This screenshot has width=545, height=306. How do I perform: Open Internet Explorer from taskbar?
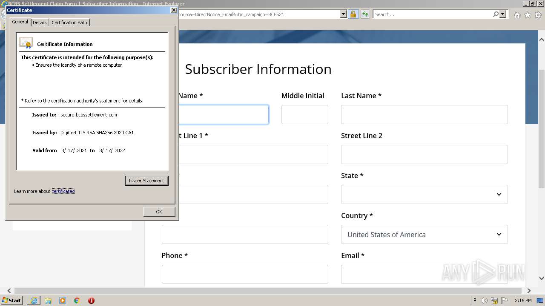coord(34,300)
